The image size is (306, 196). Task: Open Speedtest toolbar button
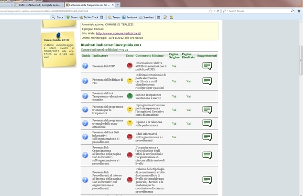pos(146,17)
